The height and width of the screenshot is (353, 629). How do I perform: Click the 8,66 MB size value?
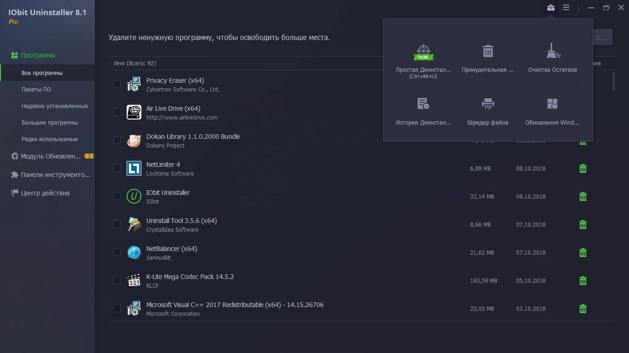click(480, 225)
